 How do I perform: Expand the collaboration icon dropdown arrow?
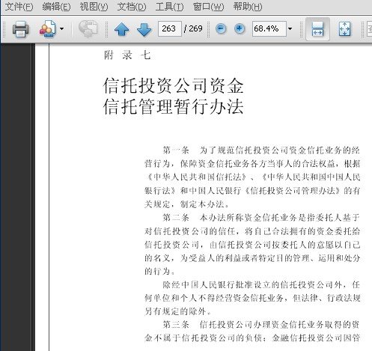click(61, 28)
